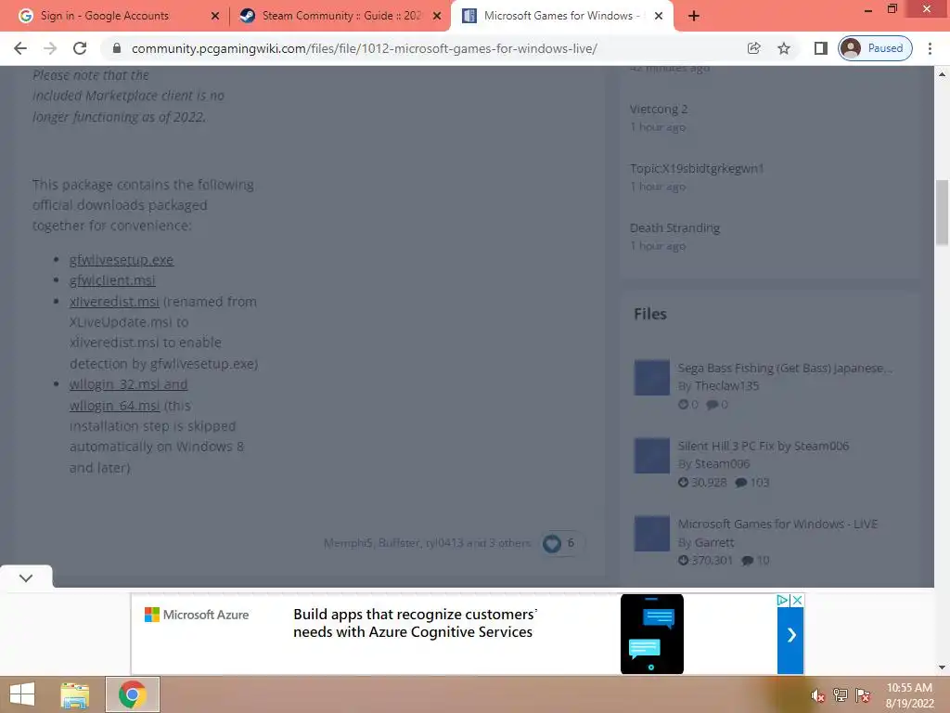This screenshot has height=713, width=950.
Task: Click scrollbar up arrow
Action: point(942,74)
